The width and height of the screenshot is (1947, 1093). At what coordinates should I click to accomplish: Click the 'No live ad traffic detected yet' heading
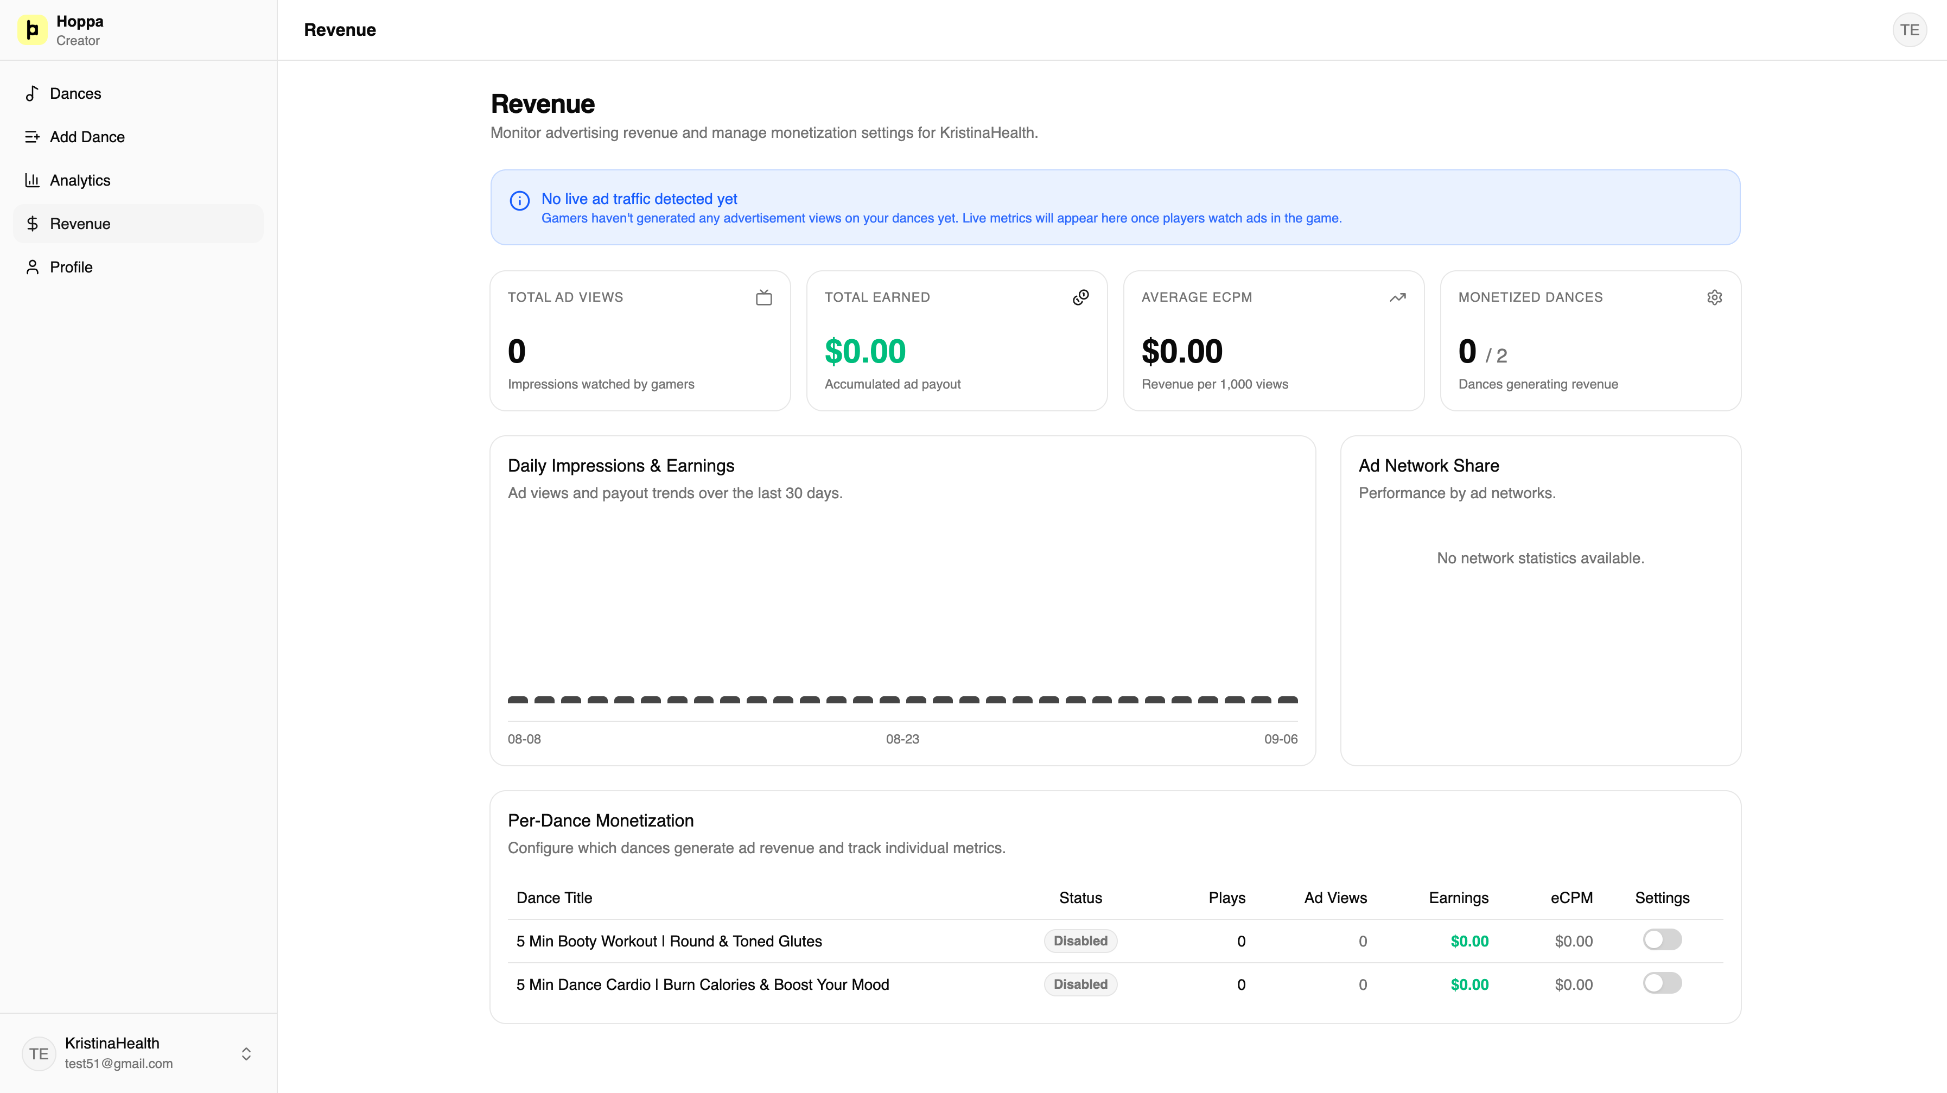pos(639,199)
